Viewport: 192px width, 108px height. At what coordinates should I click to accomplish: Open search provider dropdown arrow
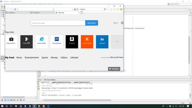click(107, 9)
